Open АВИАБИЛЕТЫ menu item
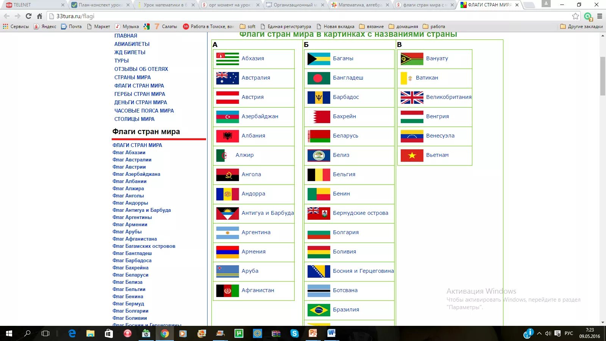The image size is (606, 341). tap(132, 44)
